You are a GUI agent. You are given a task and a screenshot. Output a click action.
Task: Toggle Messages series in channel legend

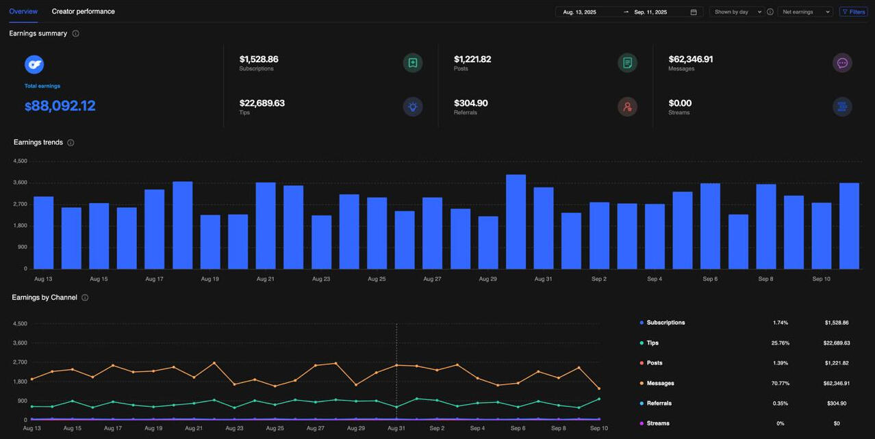tap(660, 383)
